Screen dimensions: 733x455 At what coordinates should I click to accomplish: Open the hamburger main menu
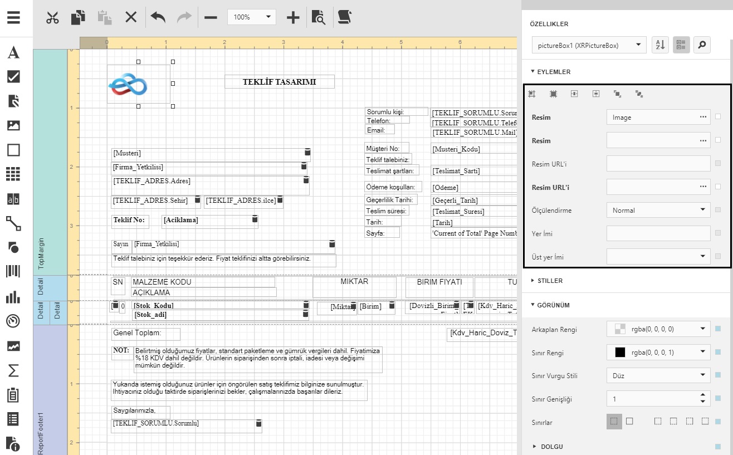point(13,17)
